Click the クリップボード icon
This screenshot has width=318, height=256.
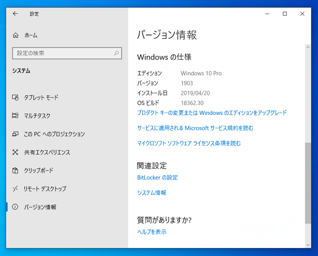coord(15,171)
